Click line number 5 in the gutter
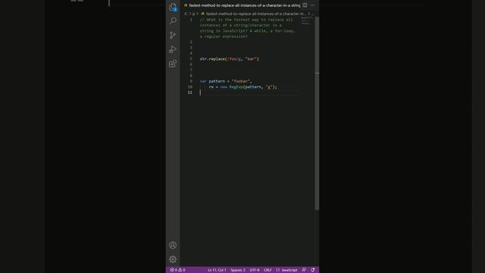The width and height of the screenshot is (485, 273). click(x=191, y=59)
